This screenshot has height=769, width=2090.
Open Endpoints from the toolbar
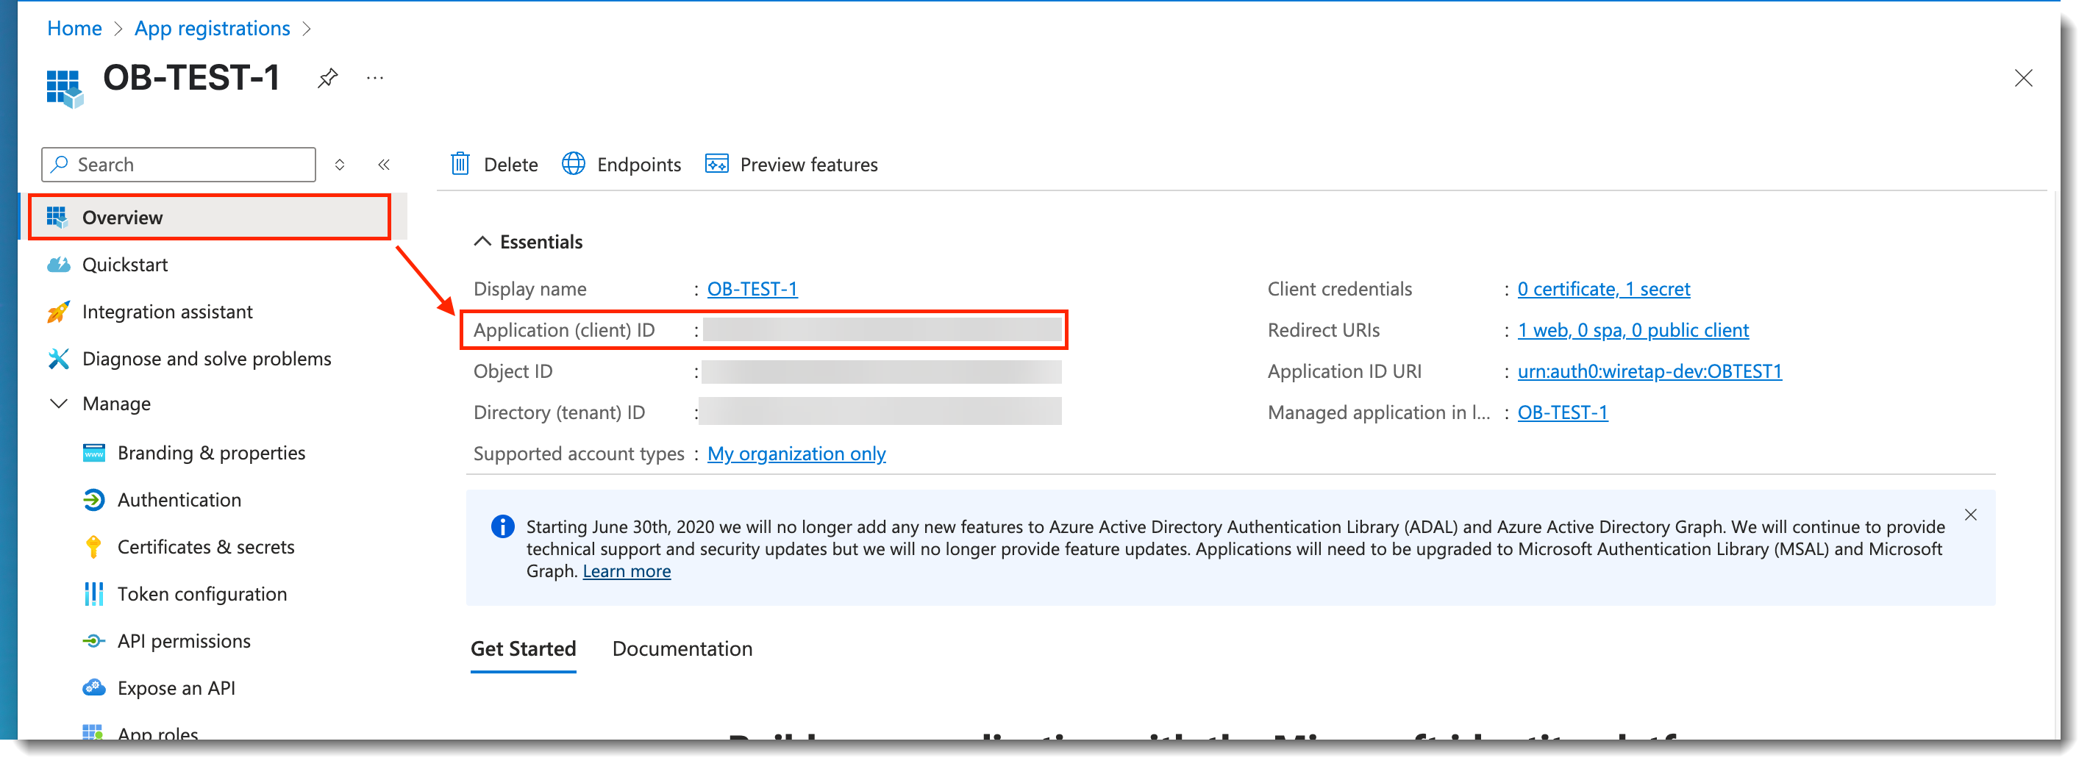[621, 165]
